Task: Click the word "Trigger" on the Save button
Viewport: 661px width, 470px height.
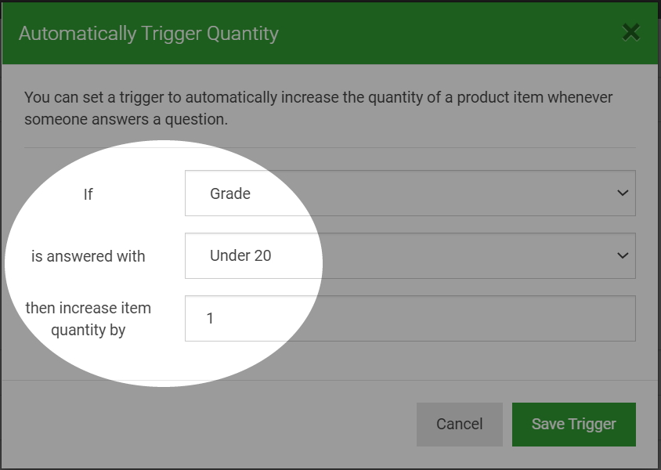Action: [x=592, y=424]
